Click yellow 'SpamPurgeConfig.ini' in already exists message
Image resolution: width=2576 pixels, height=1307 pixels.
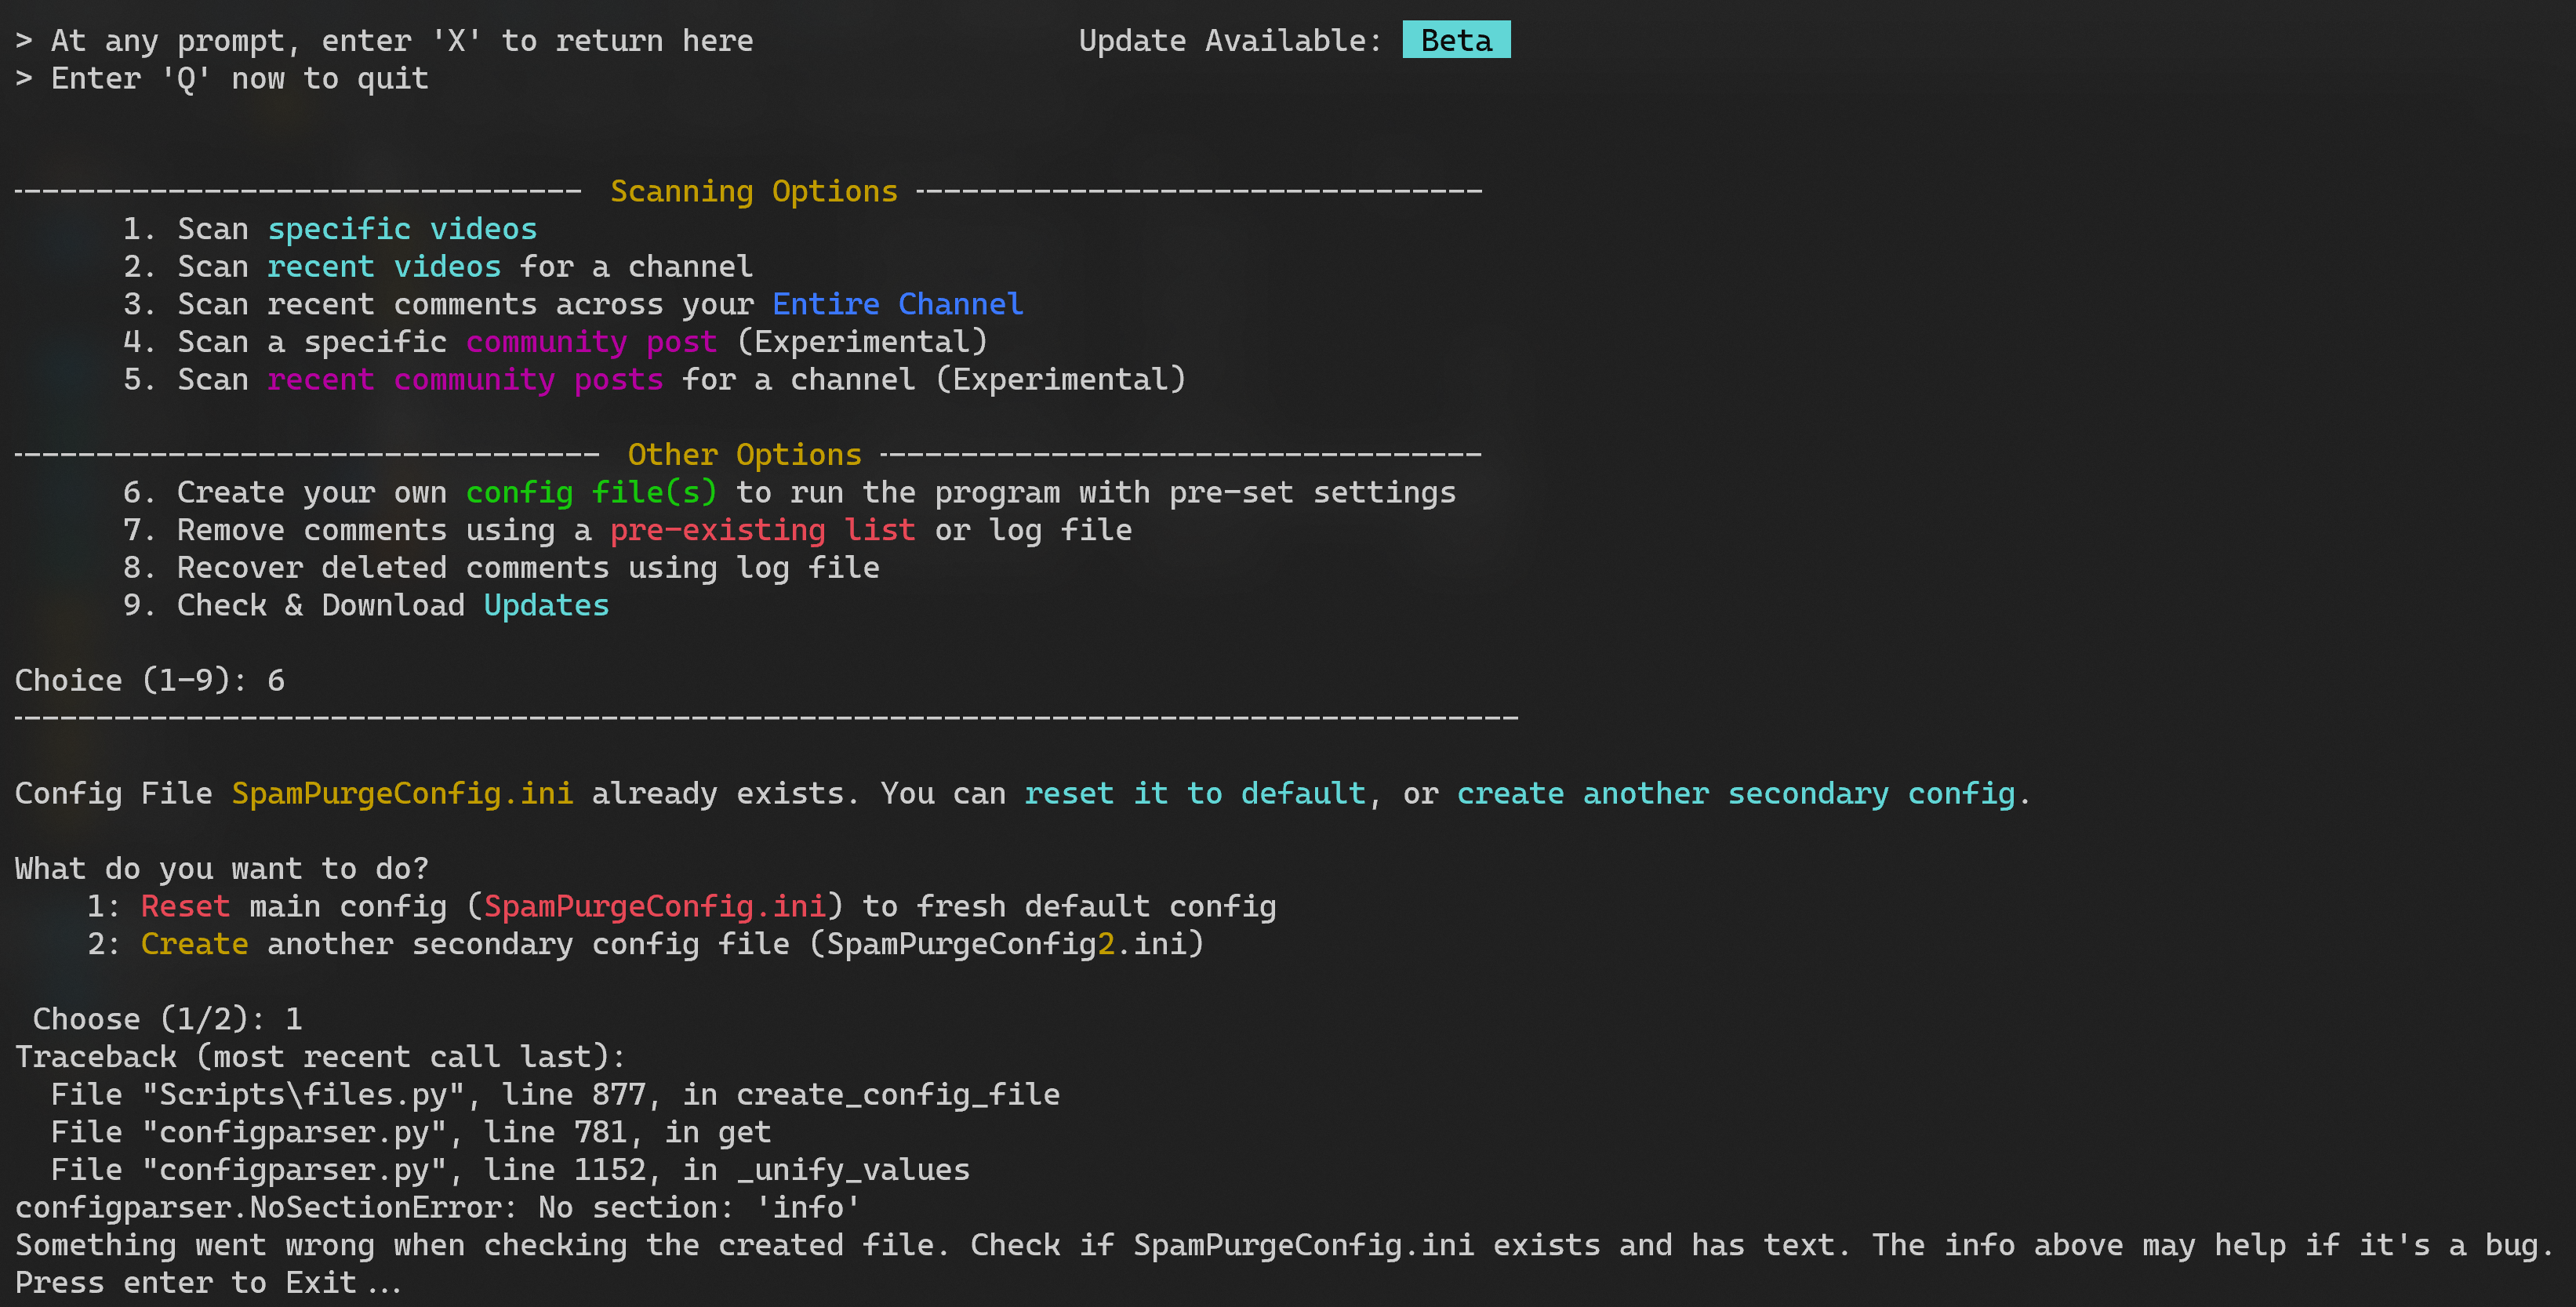[402, 794]
